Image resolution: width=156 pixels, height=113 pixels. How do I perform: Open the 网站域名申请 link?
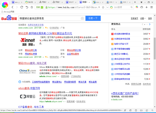(31, 54)
